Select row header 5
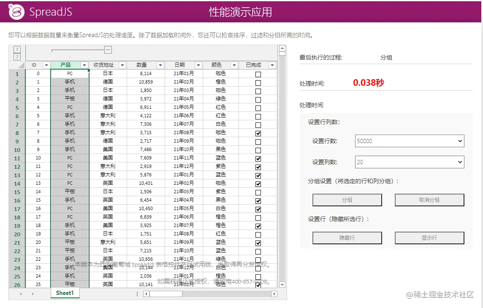This screenshot has height=308, width=483. click(x=17, y=108)
